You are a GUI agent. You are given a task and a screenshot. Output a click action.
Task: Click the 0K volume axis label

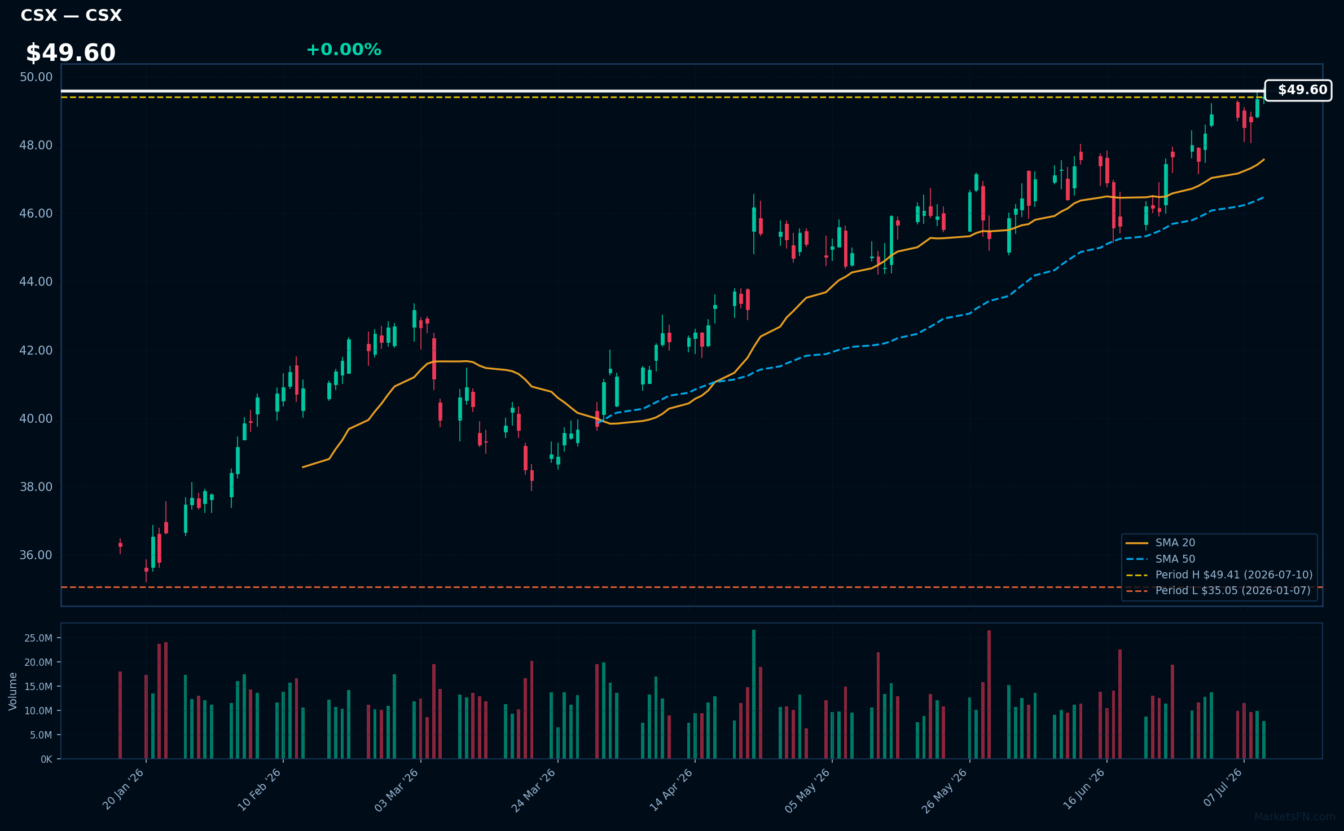pos(46,759)
